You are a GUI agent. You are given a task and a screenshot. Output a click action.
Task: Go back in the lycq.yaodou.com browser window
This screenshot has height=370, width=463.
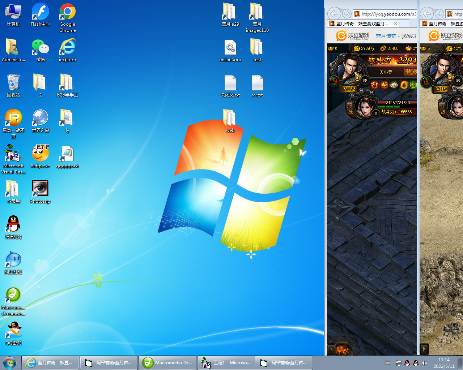[x=335, y=14]
